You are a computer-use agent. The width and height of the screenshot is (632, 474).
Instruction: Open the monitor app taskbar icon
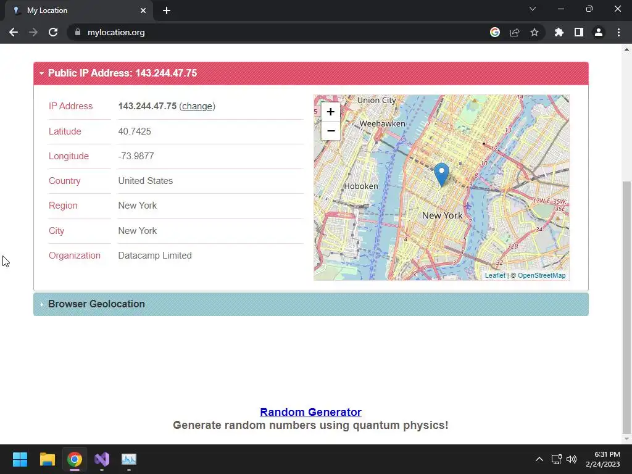click(x=129, y=459)
